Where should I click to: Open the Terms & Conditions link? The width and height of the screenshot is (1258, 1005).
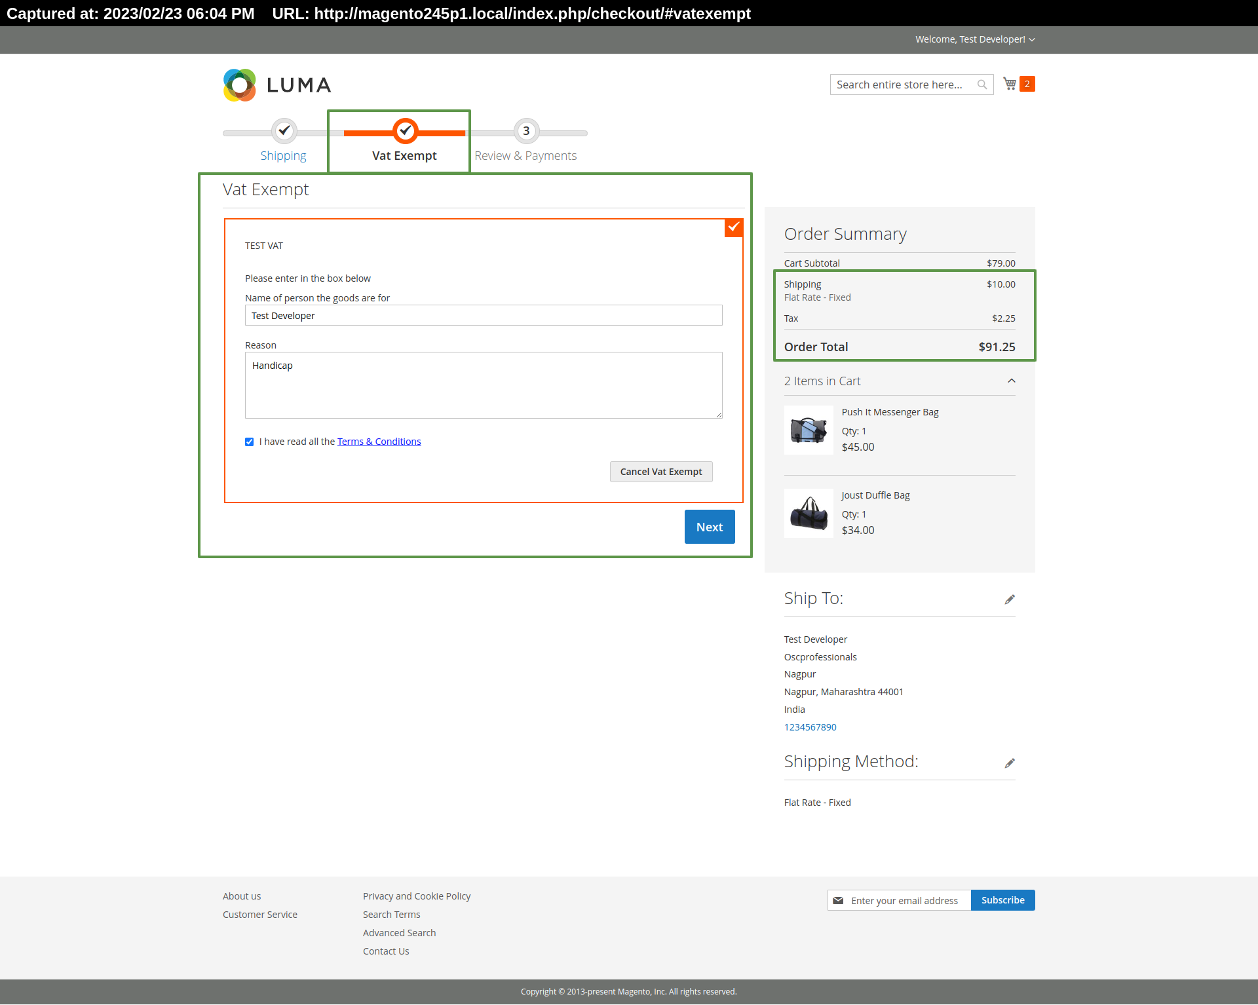tap(379, 442)
